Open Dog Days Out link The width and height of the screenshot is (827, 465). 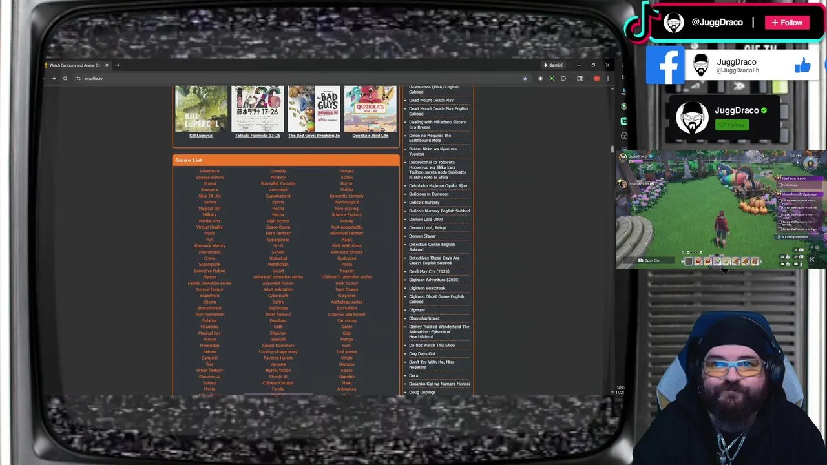click(422, 353)
